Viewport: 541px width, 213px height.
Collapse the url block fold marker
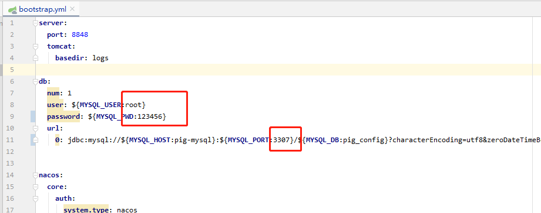35,128
